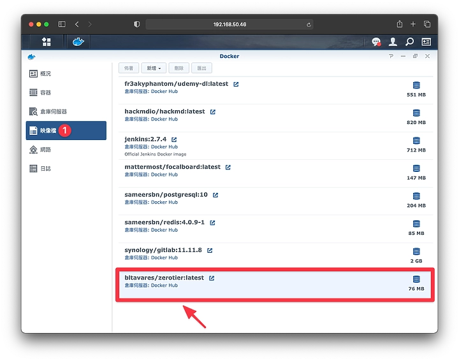Screen dimensions: 459x361
Task: Select the synology/gitlab:11.11.8 image row
Action: [x=276, y=257]
